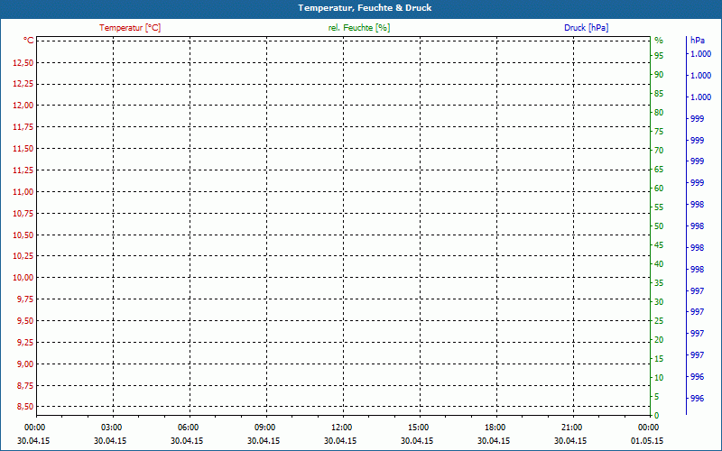
Task: Pick the 06:00 time axis marker
Action: (x=188, y=427)
